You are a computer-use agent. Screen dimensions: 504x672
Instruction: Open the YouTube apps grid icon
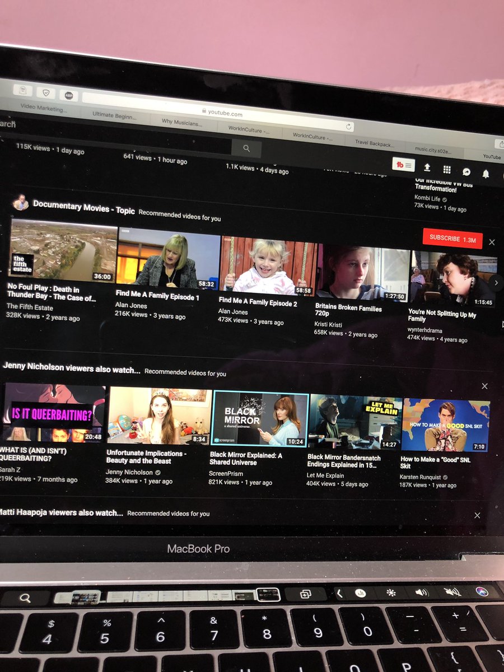pos(447,169)
